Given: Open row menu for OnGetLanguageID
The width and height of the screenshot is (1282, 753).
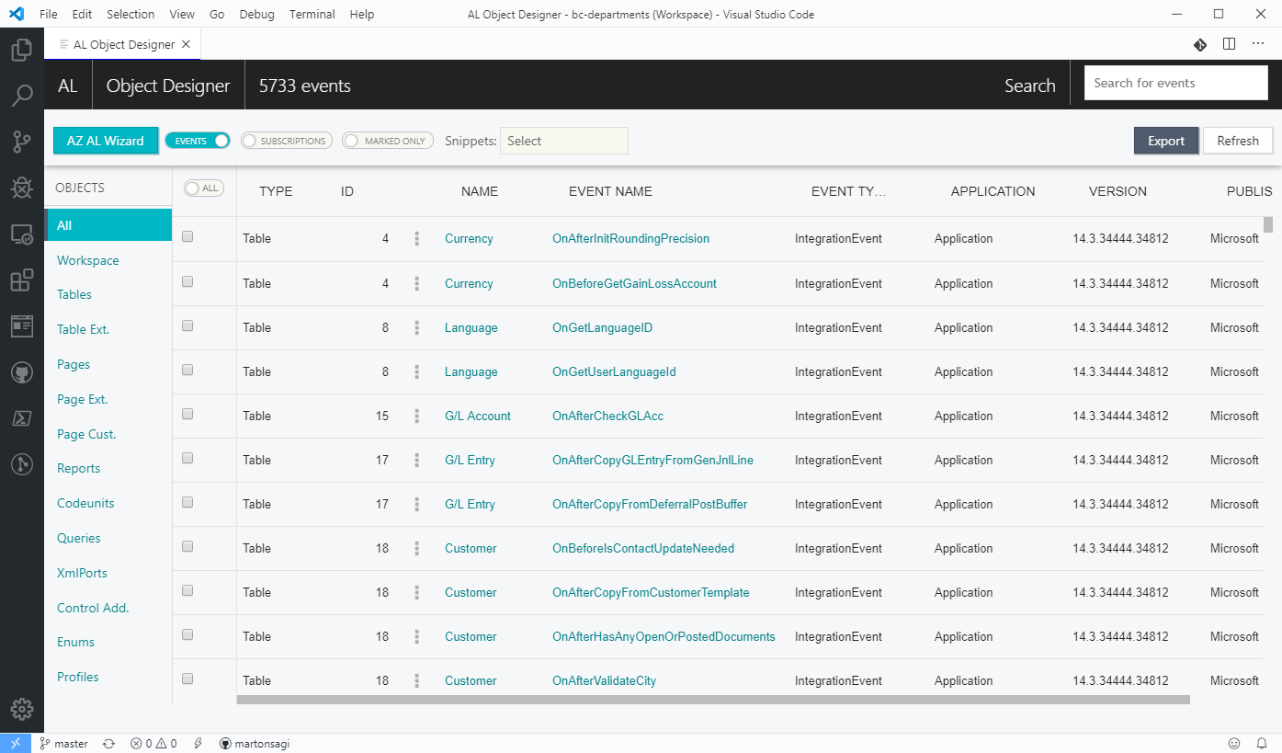Looking at the screenshot, I should (417, 327).
